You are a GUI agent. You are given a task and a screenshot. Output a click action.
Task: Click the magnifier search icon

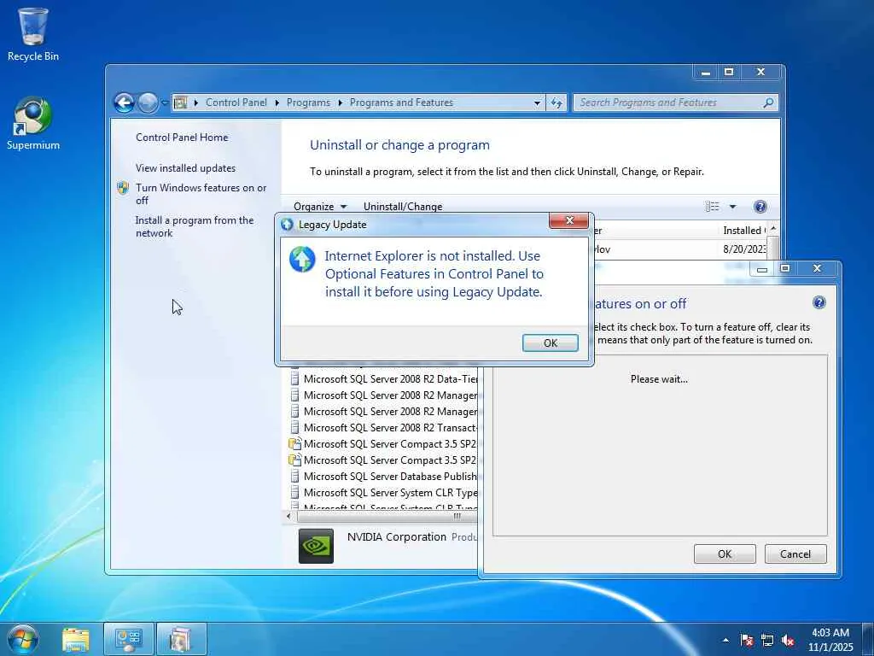[x=768, y=102]
